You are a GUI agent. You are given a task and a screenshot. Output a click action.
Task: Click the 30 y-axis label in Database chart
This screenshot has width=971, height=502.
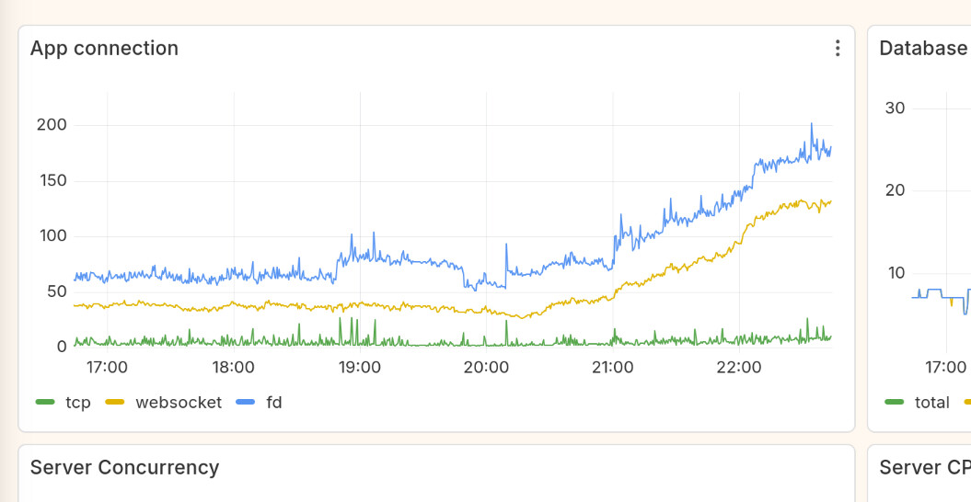click(x=895, y=108)
